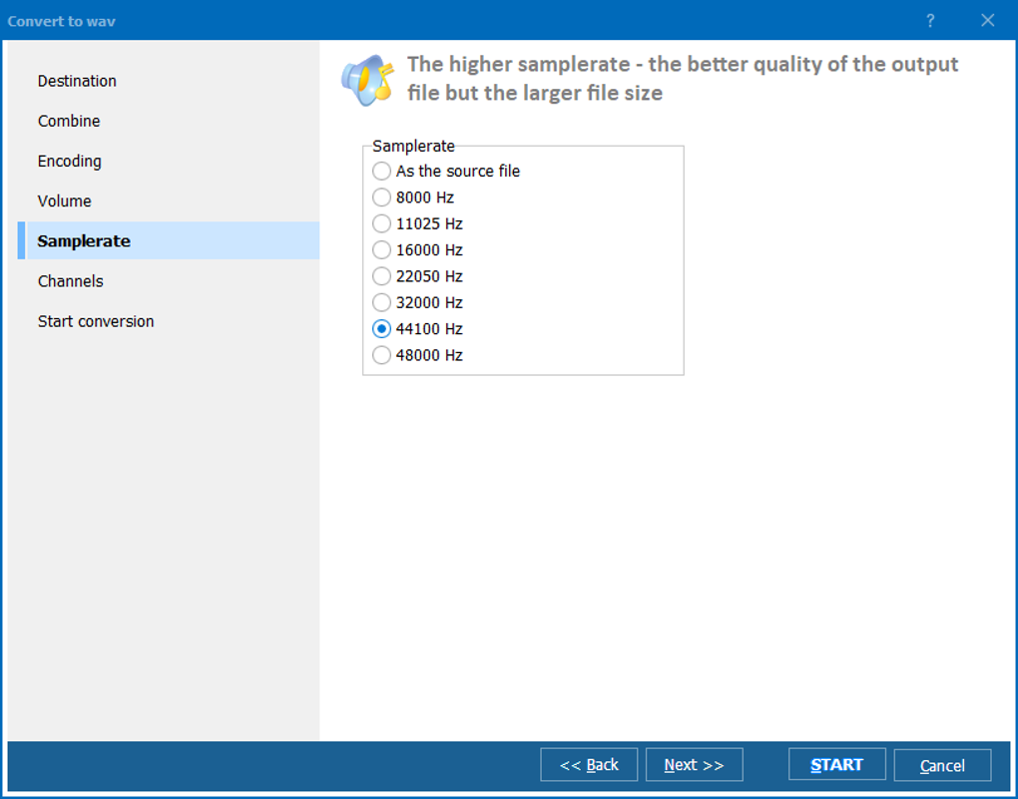Viewport: 1018px width, 799px height.
Task: Go back using the Back button
Action: click(x=589, y=764)
